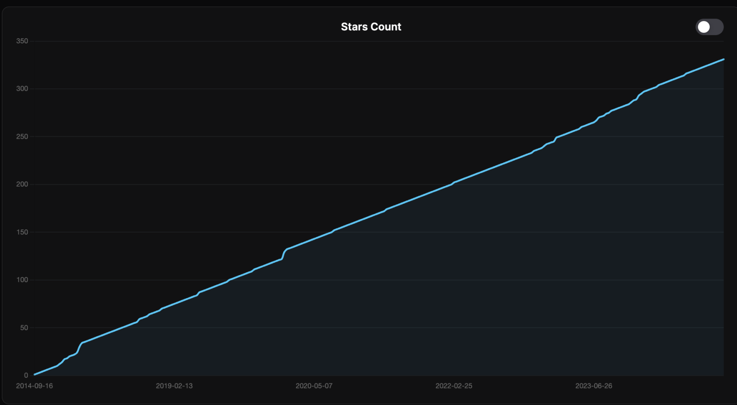Click the x-axis date '2022-02-25'
The height and width of the screenshot is (405, 737).
(454, 386)
